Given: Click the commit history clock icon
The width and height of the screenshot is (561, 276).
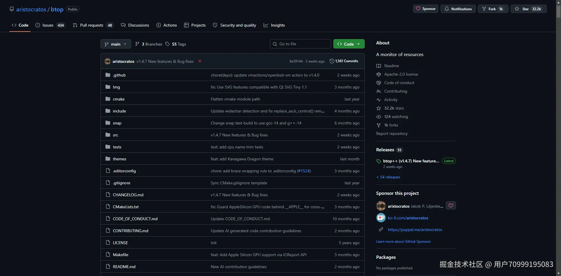Looking at the screenshot, I should coord(332,61).
